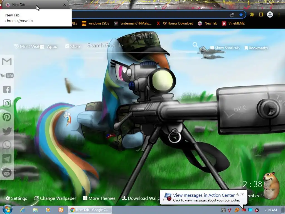Click More Themes
This screenshot has width=285, height=214.
99,198
